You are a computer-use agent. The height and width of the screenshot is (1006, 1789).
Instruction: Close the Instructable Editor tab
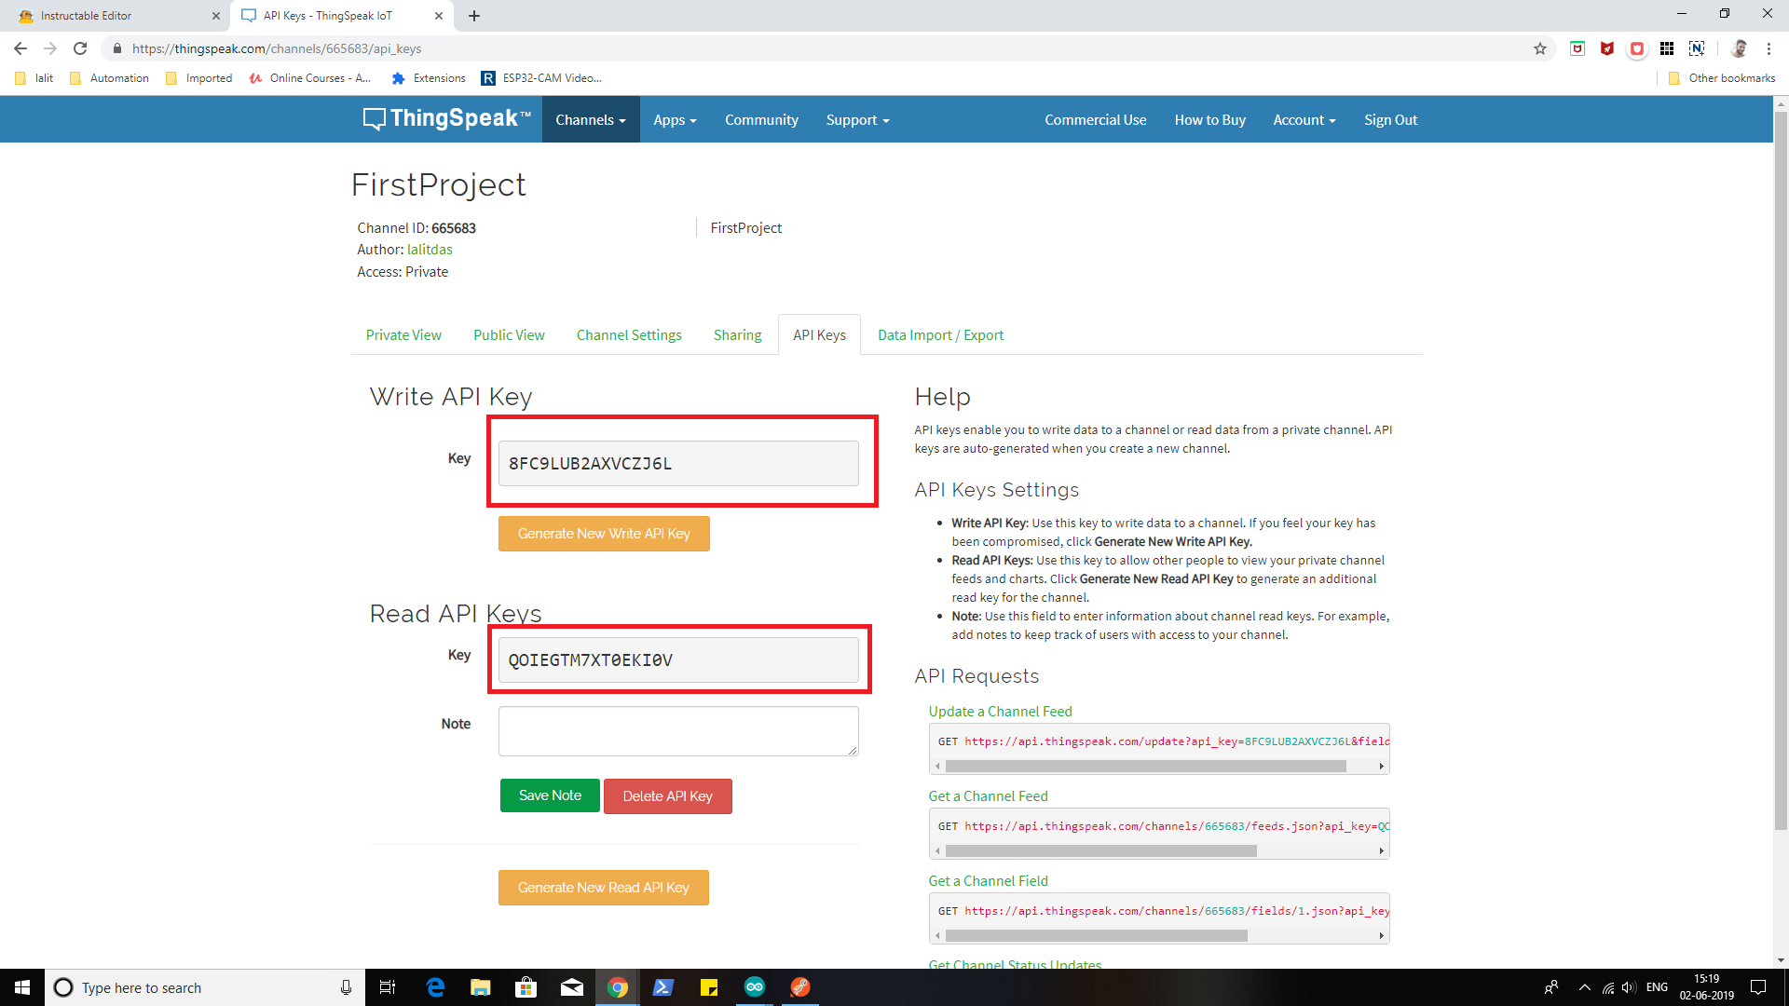click(216, 16)
